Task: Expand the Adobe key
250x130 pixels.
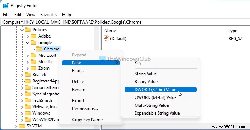Action: (x=27, y=36)
